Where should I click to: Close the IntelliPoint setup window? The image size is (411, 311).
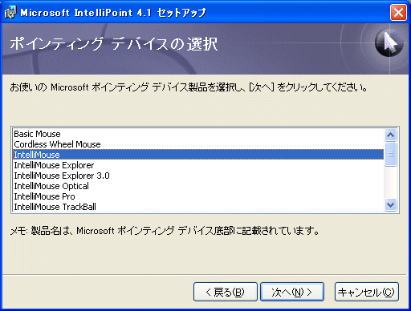[x=398, y=12]
